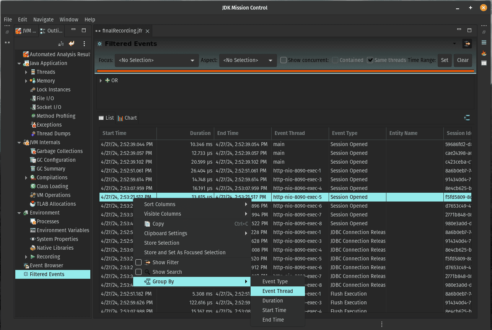Click the Class Loading icon in tree
This screenshot has height=330, width=492.
(x=33, y=186)
